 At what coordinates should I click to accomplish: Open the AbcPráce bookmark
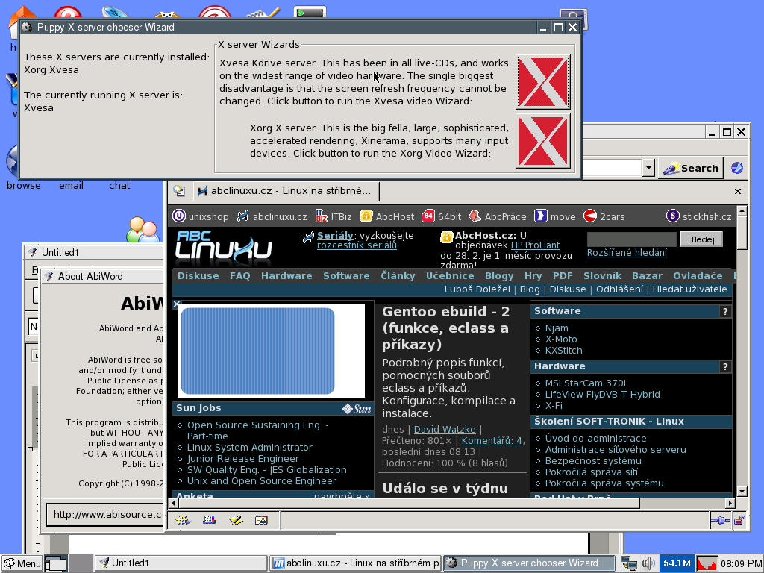498,216
